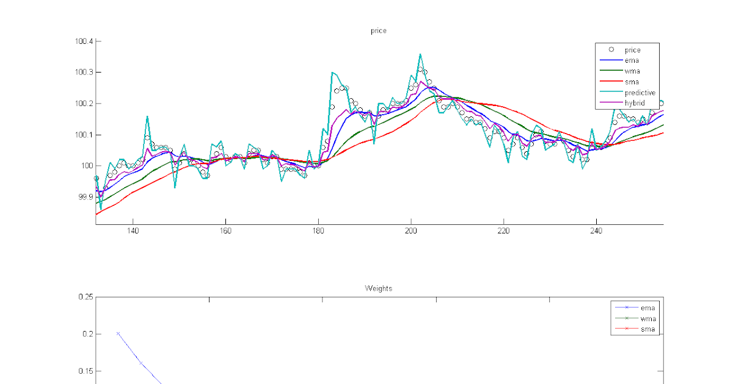Click the 0.25 label on the Weights axis
The width and height of the screenshot is (733, 384).
tap(86, 297)
